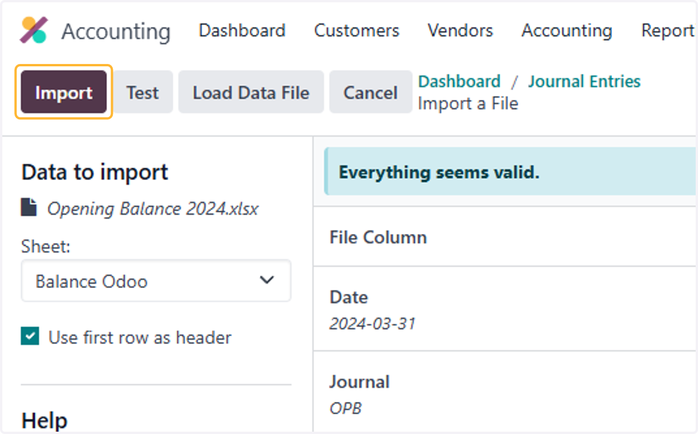Cancel the file import
Screen dimensions: 698x434
pyautogui.click(x=371, y=93)
